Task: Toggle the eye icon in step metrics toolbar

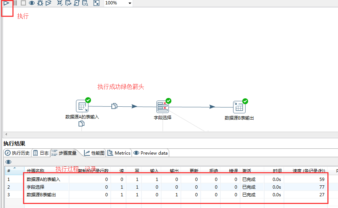Action: coord(8,162)
